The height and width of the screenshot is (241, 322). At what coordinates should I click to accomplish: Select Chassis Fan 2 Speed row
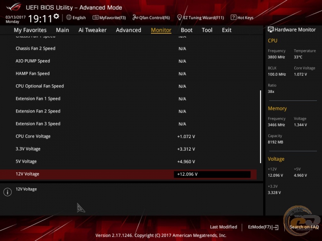(x=128, y=49)
